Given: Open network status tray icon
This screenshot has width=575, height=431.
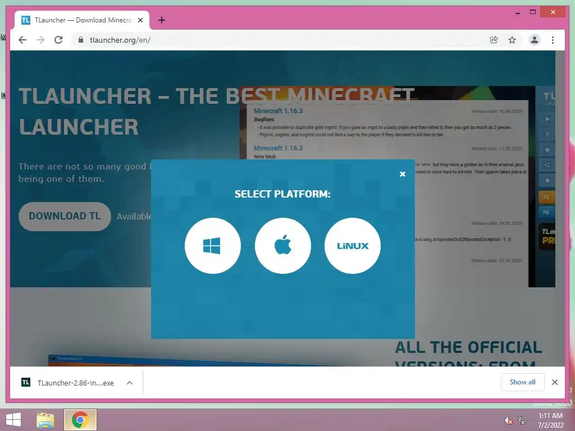Looking at the screenshot, I should pos(522,420).
